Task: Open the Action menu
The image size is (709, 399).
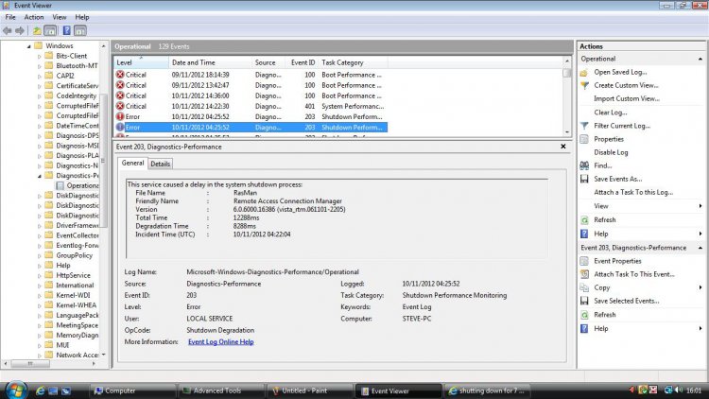Action: coord(34,17)
